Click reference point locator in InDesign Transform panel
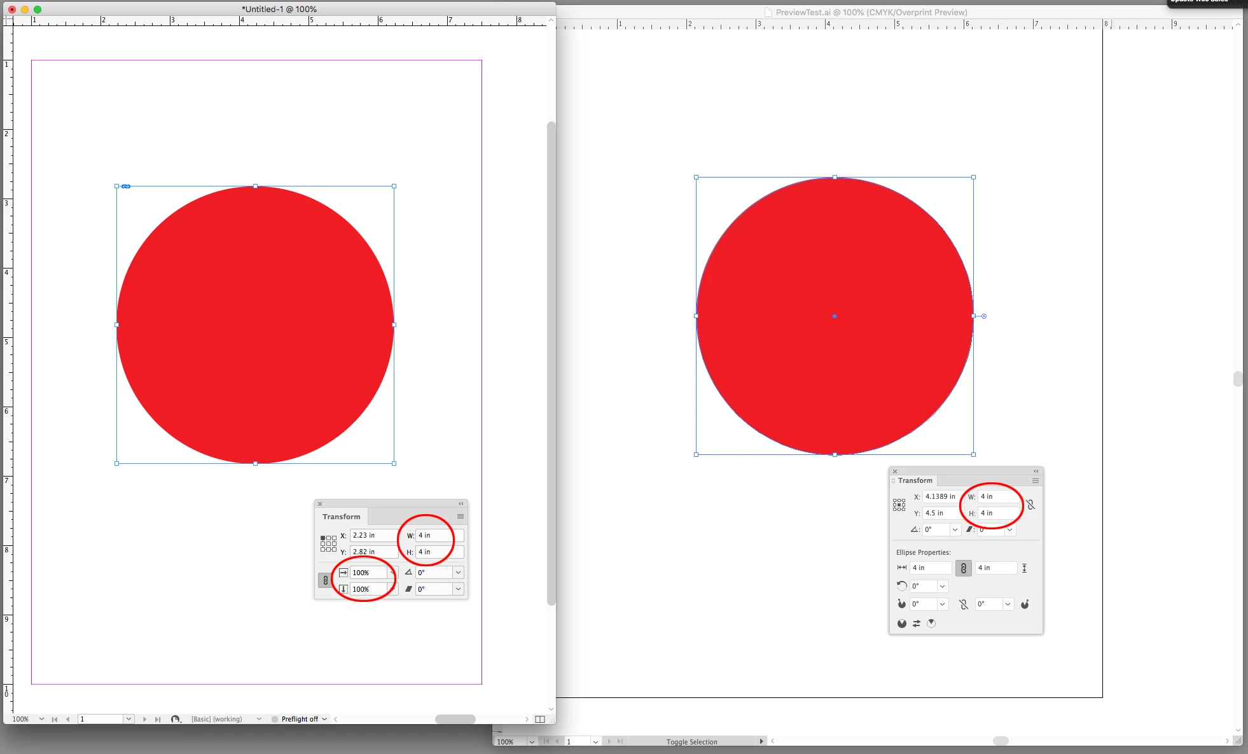The width and height of the screenshot is (1248, 754). point(328,543)
